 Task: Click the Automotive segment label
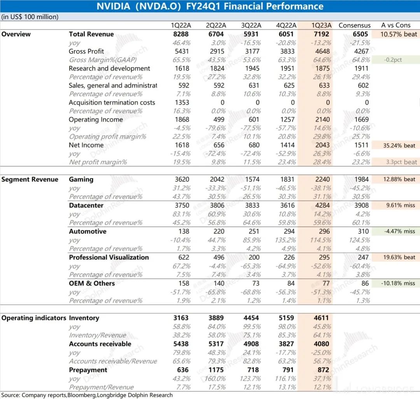click(x=87, y=231)
